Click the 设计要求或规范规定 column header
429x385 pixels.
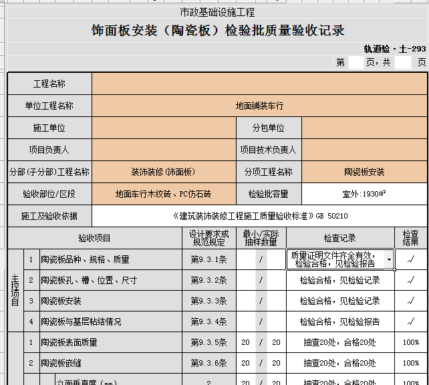pos(208,238)
